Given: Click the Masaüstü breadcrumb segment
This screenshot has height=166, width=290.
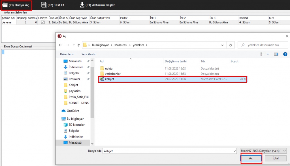Looking at the screenshot, I should pos(121,45).
